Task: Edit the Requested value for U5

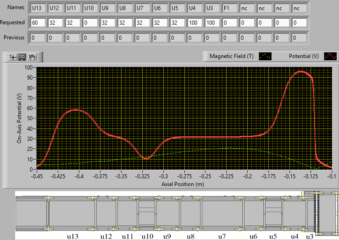Action: (x=178, y=22)
